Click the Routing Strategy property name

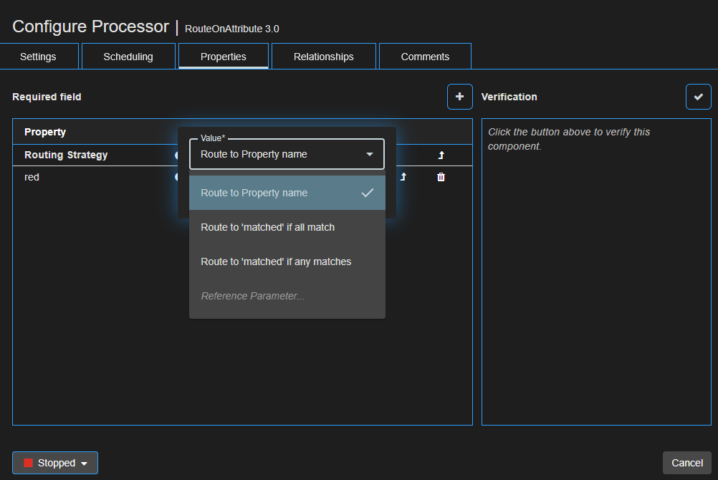[x=66, y=155]
